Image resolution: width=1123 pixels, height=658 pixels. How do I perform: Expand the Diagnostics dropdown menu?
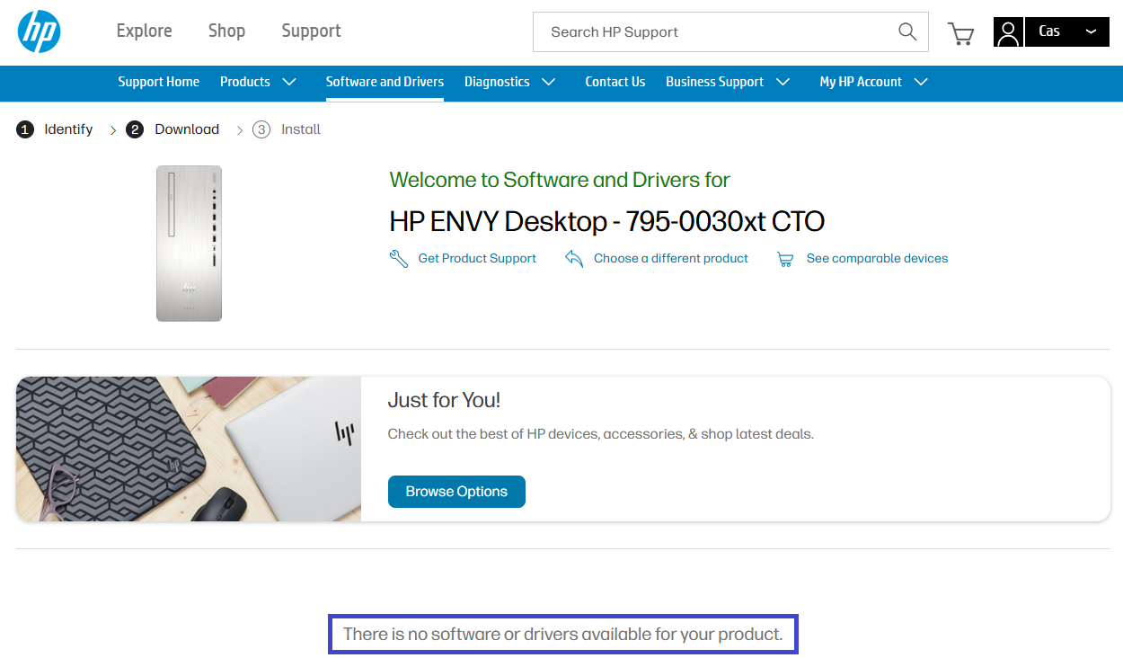tap(509, 82)
